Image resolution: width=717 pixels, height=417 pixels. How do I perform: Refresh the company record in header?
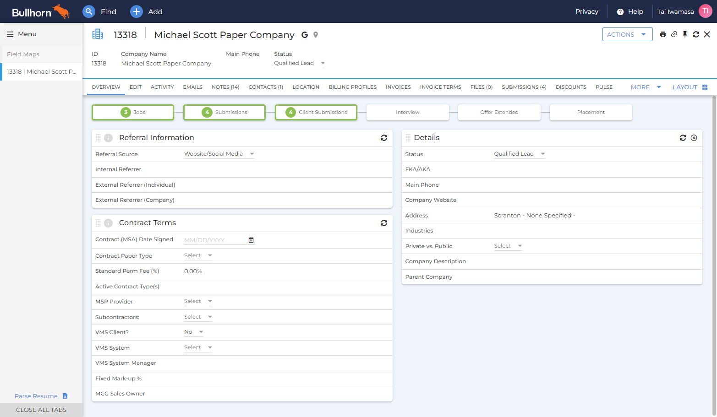696,34
